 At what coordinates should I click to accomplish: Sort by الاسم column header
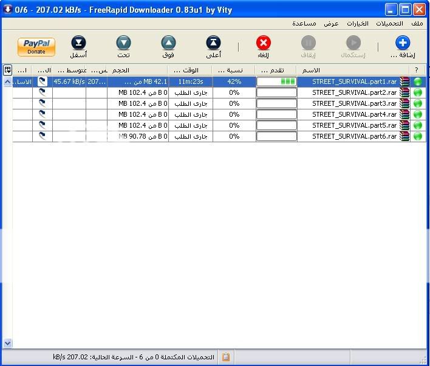353,71
